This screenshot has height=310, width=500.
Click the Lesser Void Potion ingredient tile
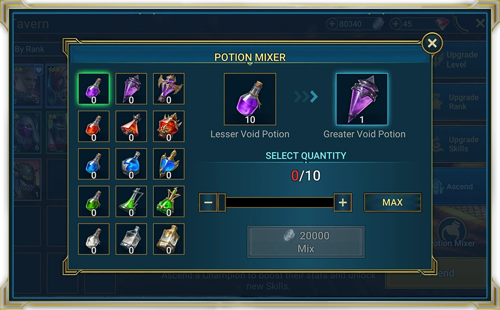pos(250,99)
